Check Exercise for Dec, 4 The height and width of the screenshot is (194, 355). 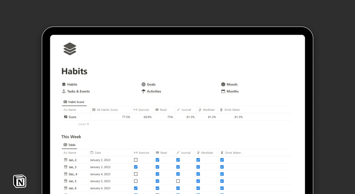136,174
